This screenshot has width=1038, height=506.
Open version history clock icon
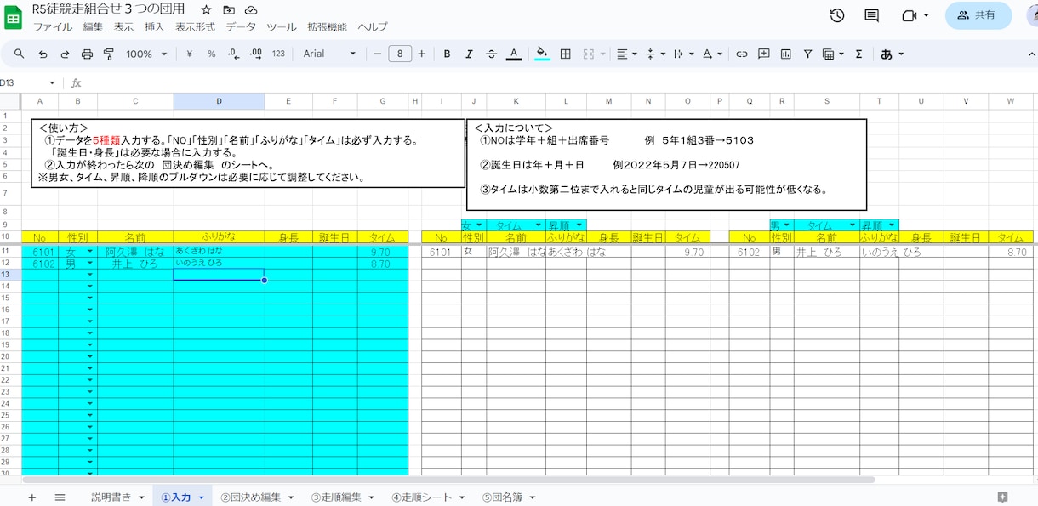[836, 15]
